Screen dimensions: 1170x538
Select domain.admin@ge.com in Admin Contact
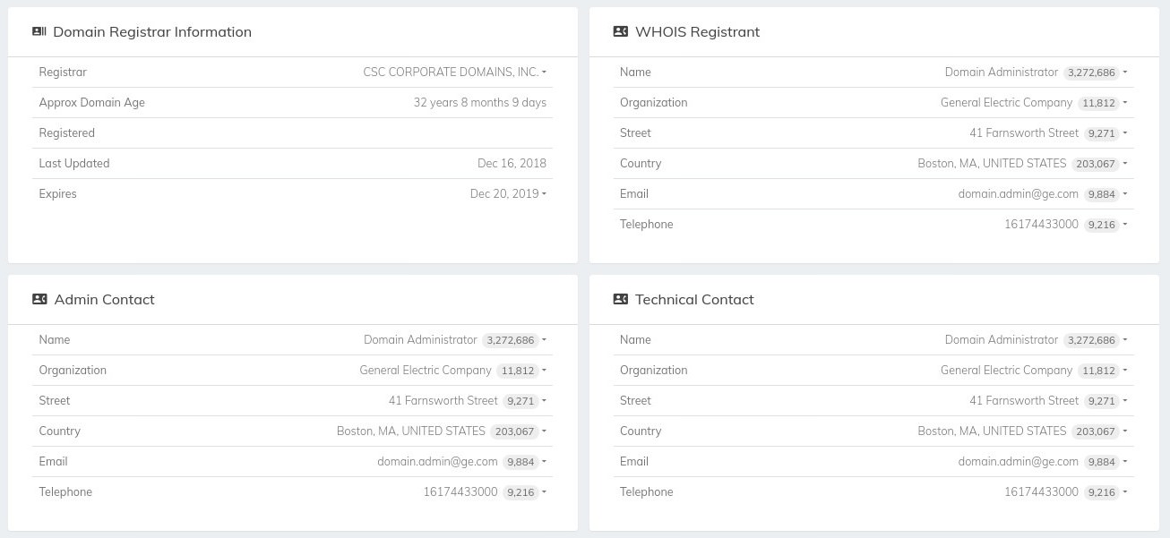(x=437, y=461)
